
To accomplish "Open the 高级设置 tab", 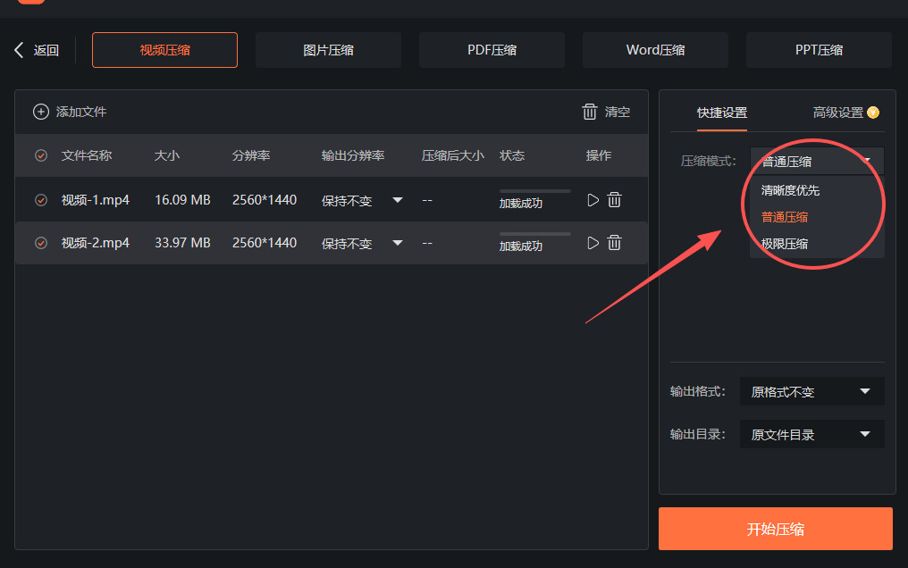I will click(838, 113).
